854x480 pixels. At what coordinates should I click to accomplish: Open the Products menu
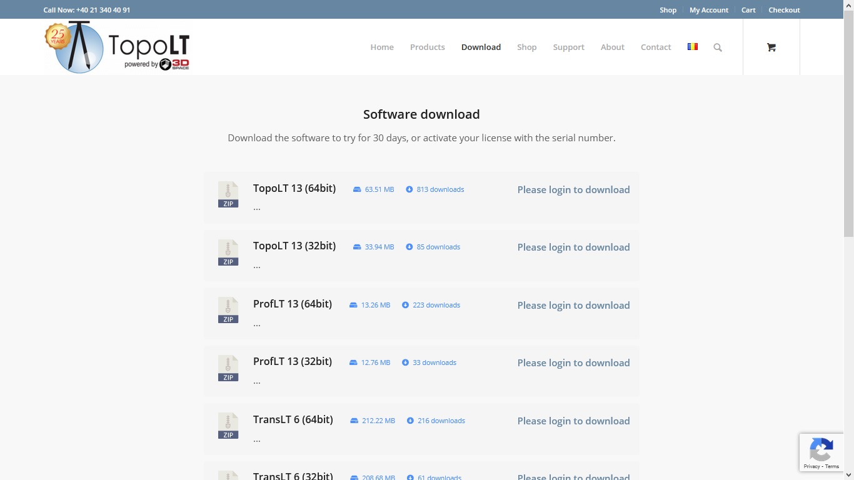pyautogui.click(x=427, y=47)
